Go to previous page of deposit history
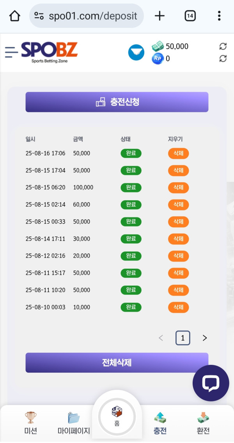 point(161,338)
